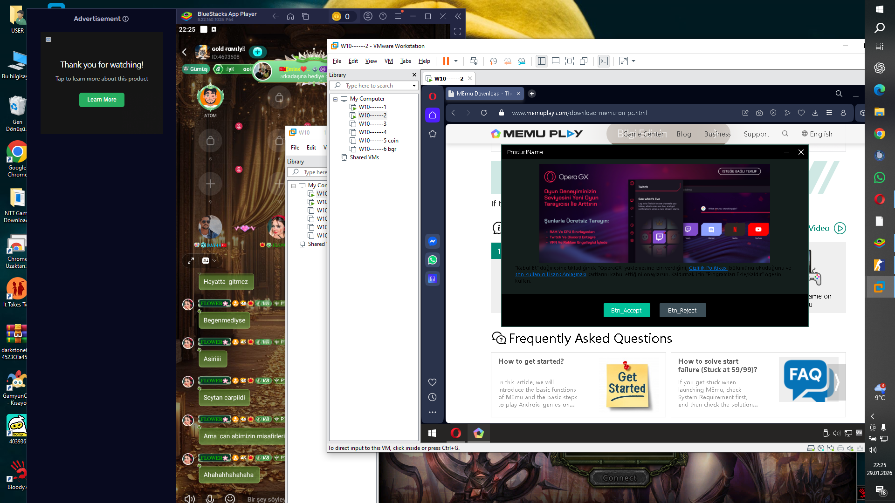Collapse My Computer tree in background W10------1 window
This screenshot has height=503, width=895.
(x=293, y=186)
